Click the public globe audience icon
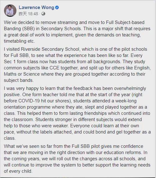Screen dimensions: 156x178 coord(43,14)
